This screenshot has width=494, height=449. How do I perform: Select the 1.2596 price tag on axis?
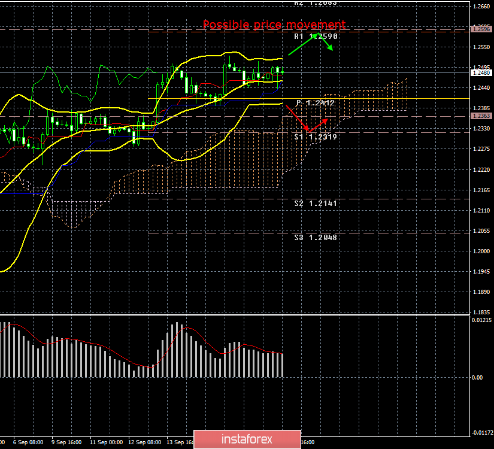(x=481, y=29)
